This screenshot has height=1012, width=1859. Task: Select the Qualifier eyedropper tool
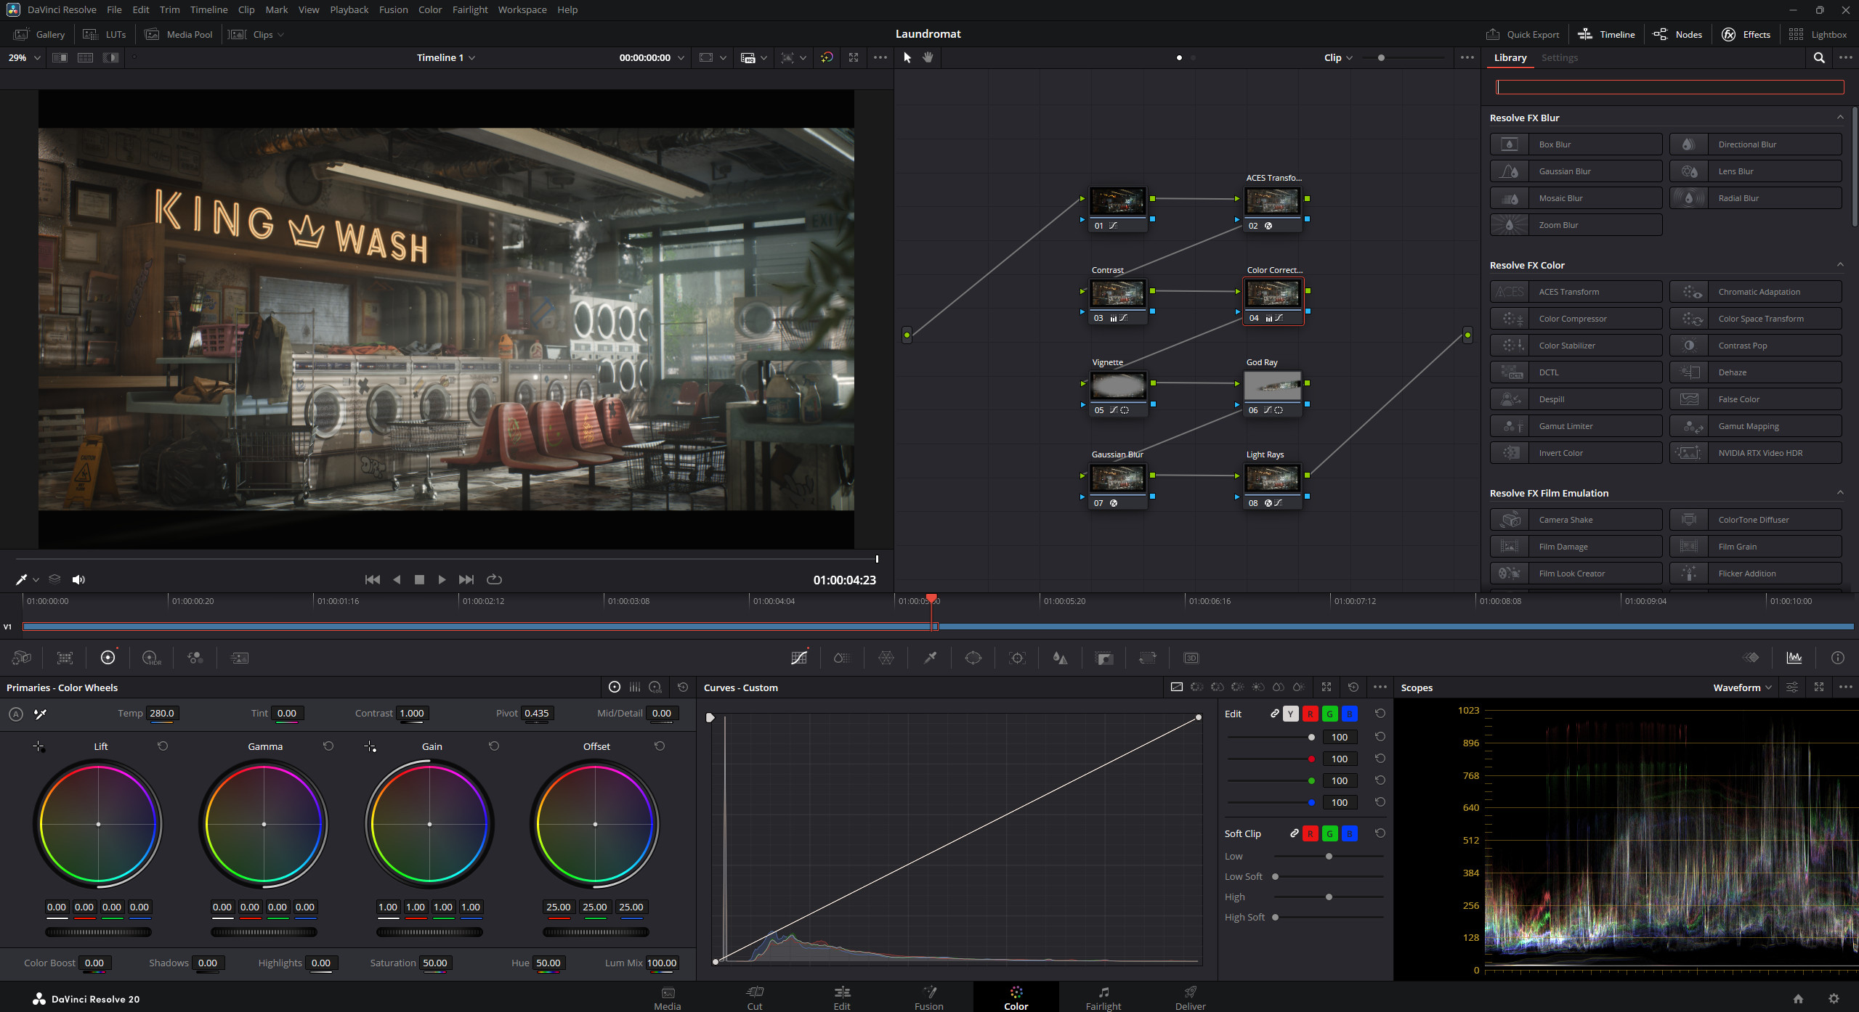tap(930, 658)
